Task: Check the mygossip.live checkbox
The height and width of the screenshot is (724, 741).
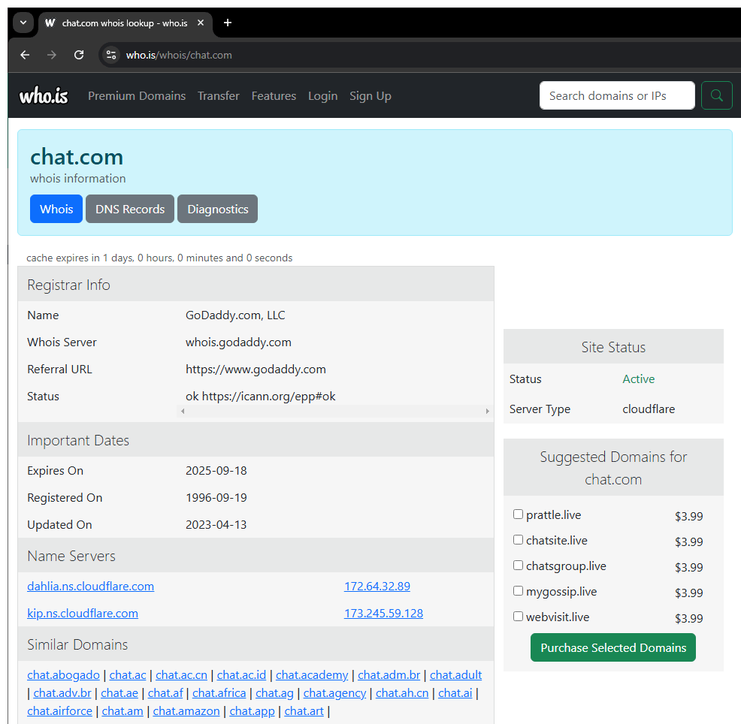Action: click(x=518, y=591)
